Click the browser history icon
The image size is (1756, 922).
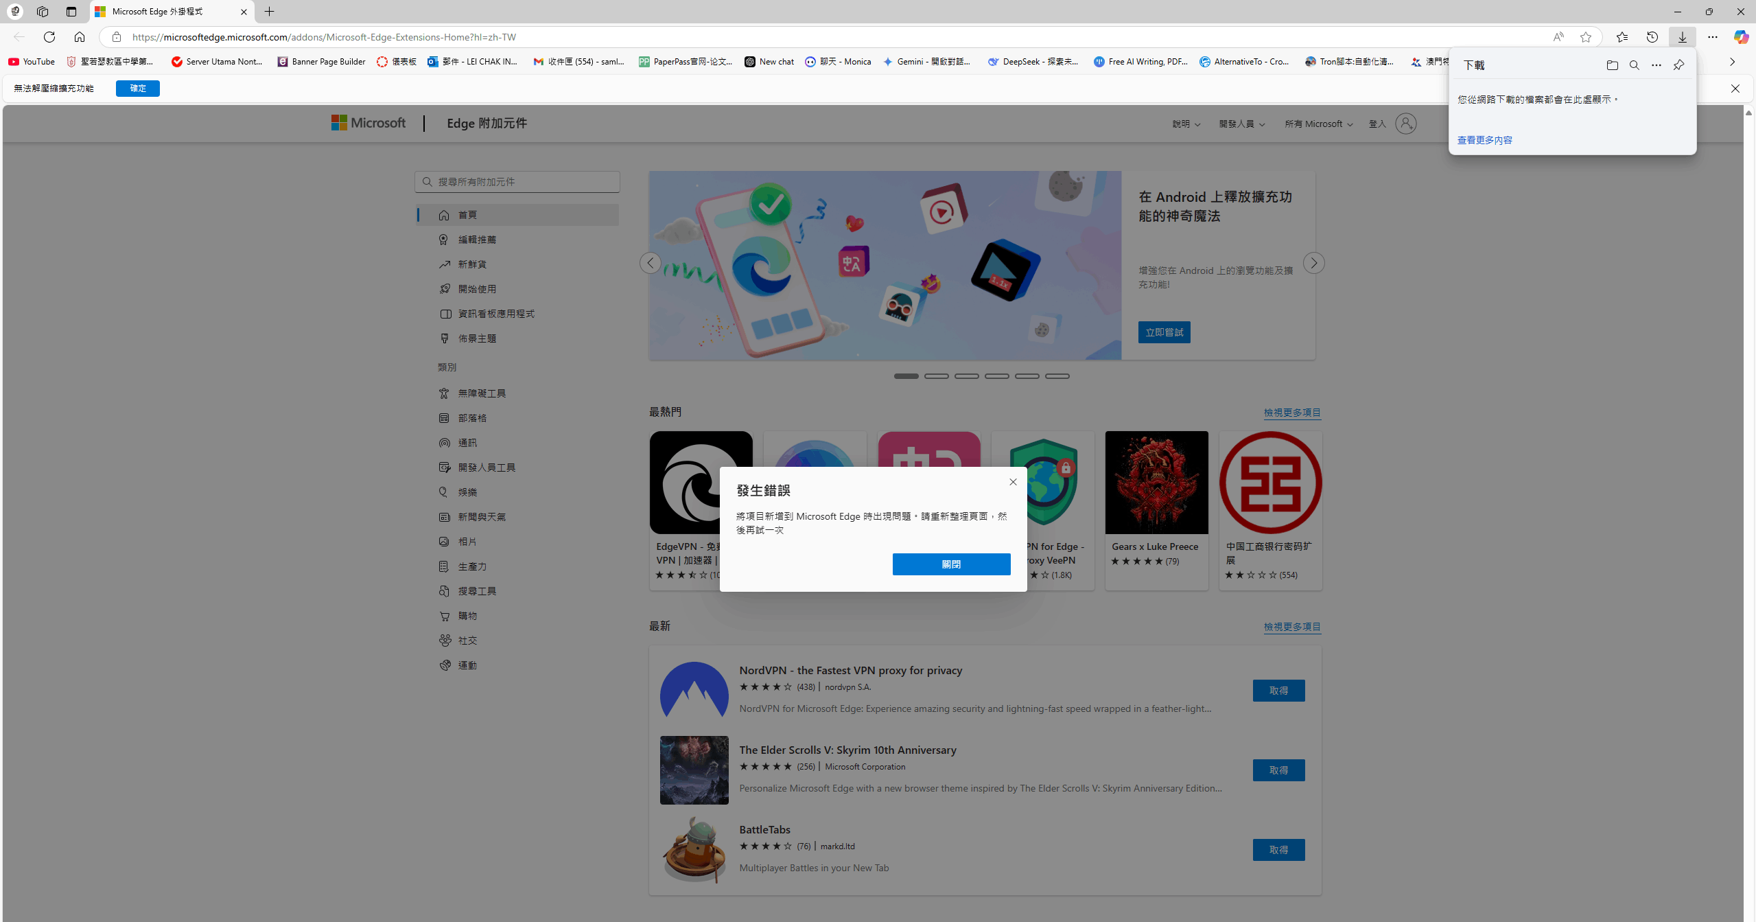(x=1652, y=37)
